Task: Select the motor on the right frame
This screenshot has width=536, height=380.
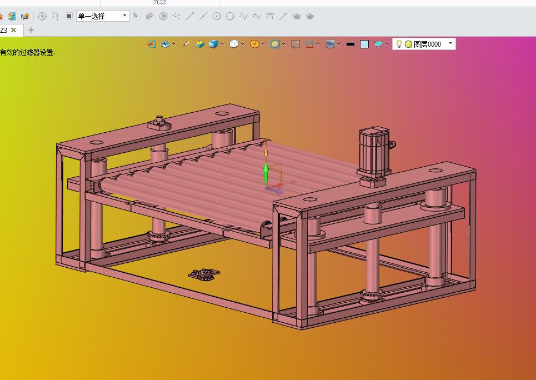Action: [x=376, y=152]
